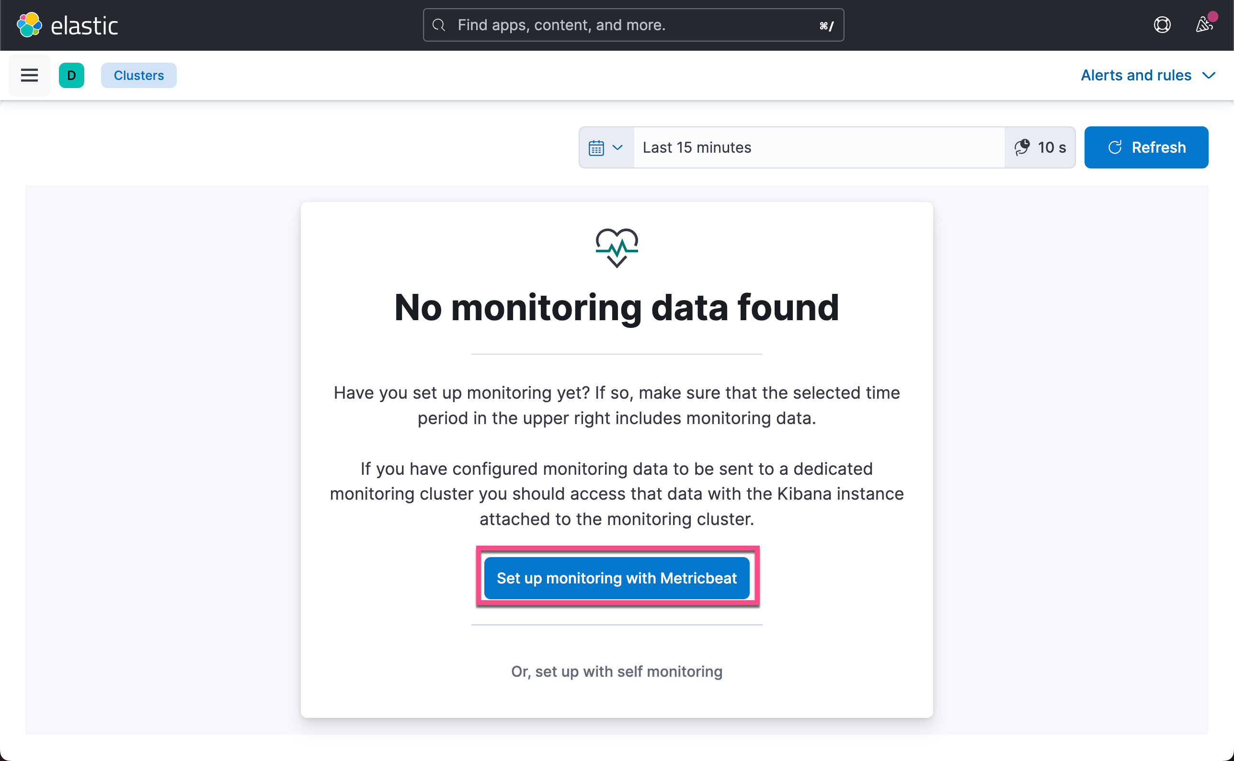
Task: Open the D space avatar
Action: [x=71, y=76]
